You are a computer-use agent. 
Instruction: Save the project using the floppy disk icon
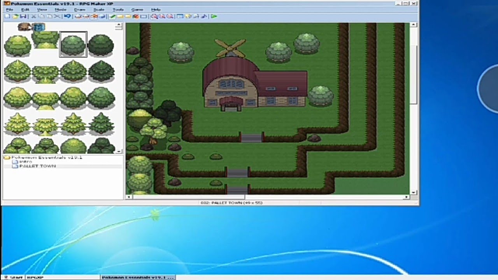[x=23, y=16]
